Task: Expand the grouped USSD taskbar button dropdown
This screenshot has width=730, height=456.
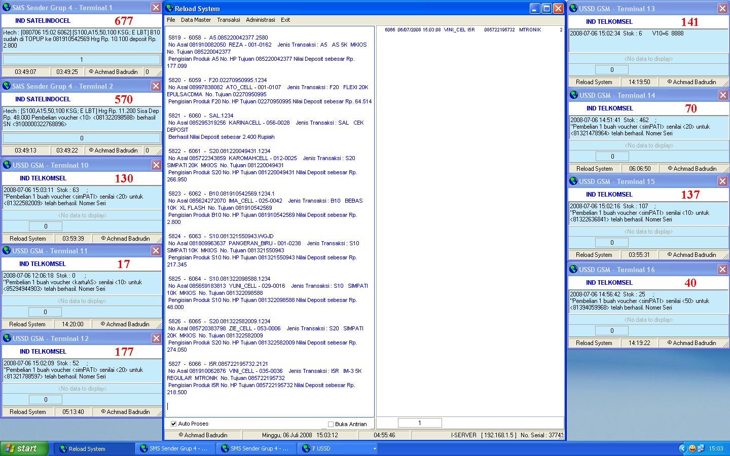Action: click(x=375, y=448)
